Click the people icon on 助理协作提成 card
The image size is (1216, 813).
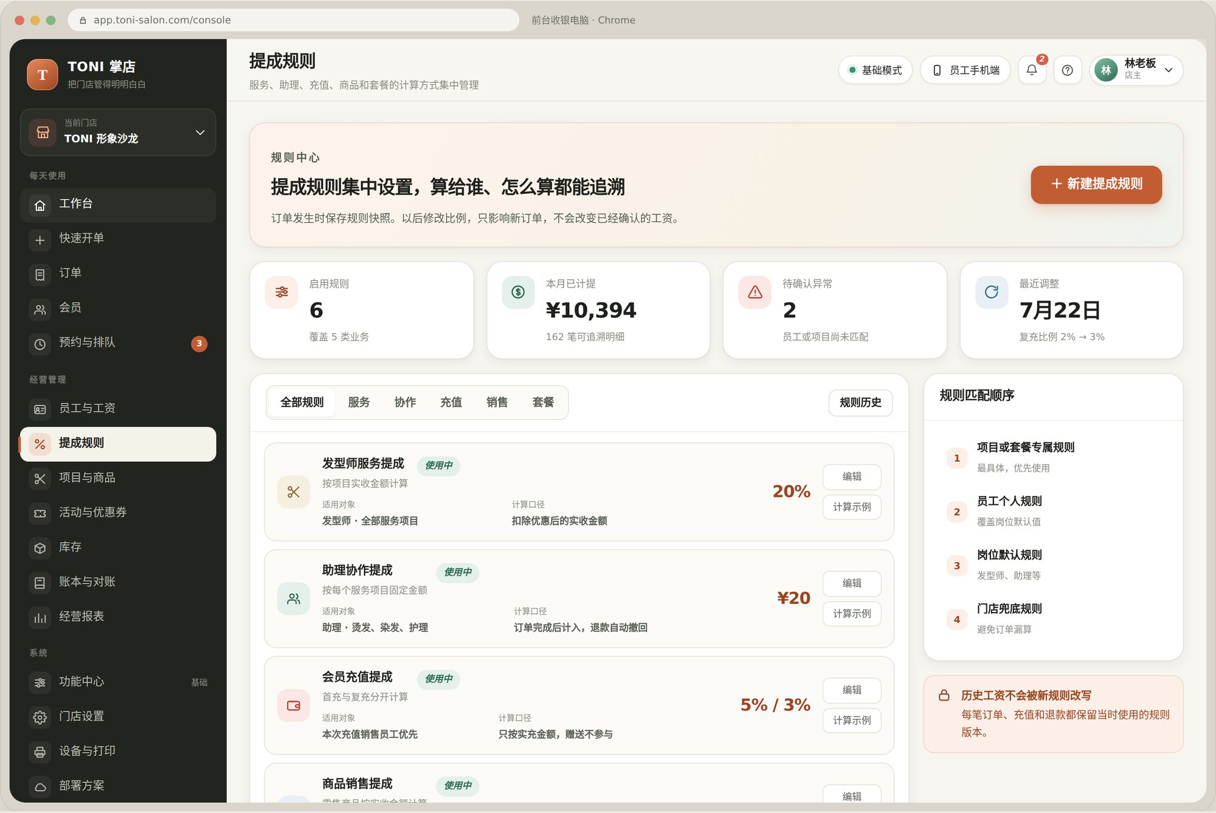294,599
